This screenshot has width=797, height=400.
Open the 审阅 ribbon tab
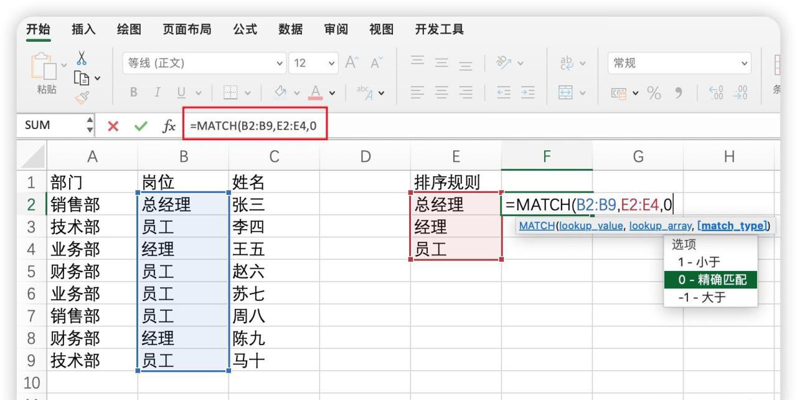(x=337, y=29)
